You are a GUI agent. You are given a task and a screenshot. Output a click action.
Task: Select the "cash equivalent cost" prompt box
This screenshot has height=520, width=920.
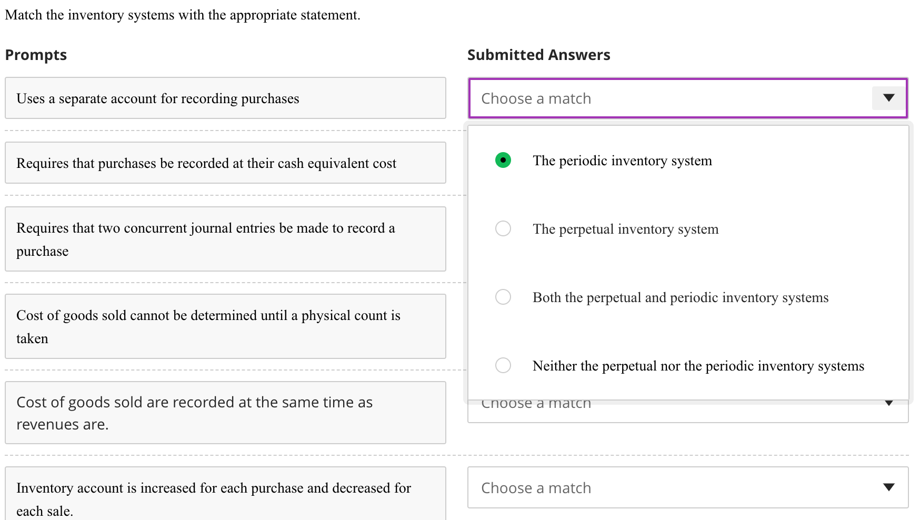click(x=225, y=163)
